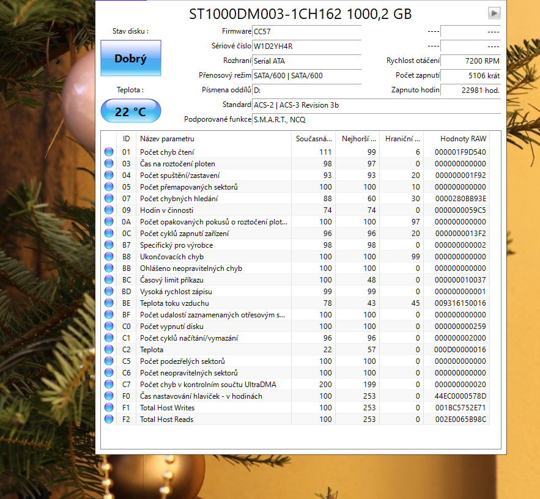This screenshot has width=540, height=499.
Task: Click the "22 °C" temperature indicator
Action: click(x=130, y=111)
